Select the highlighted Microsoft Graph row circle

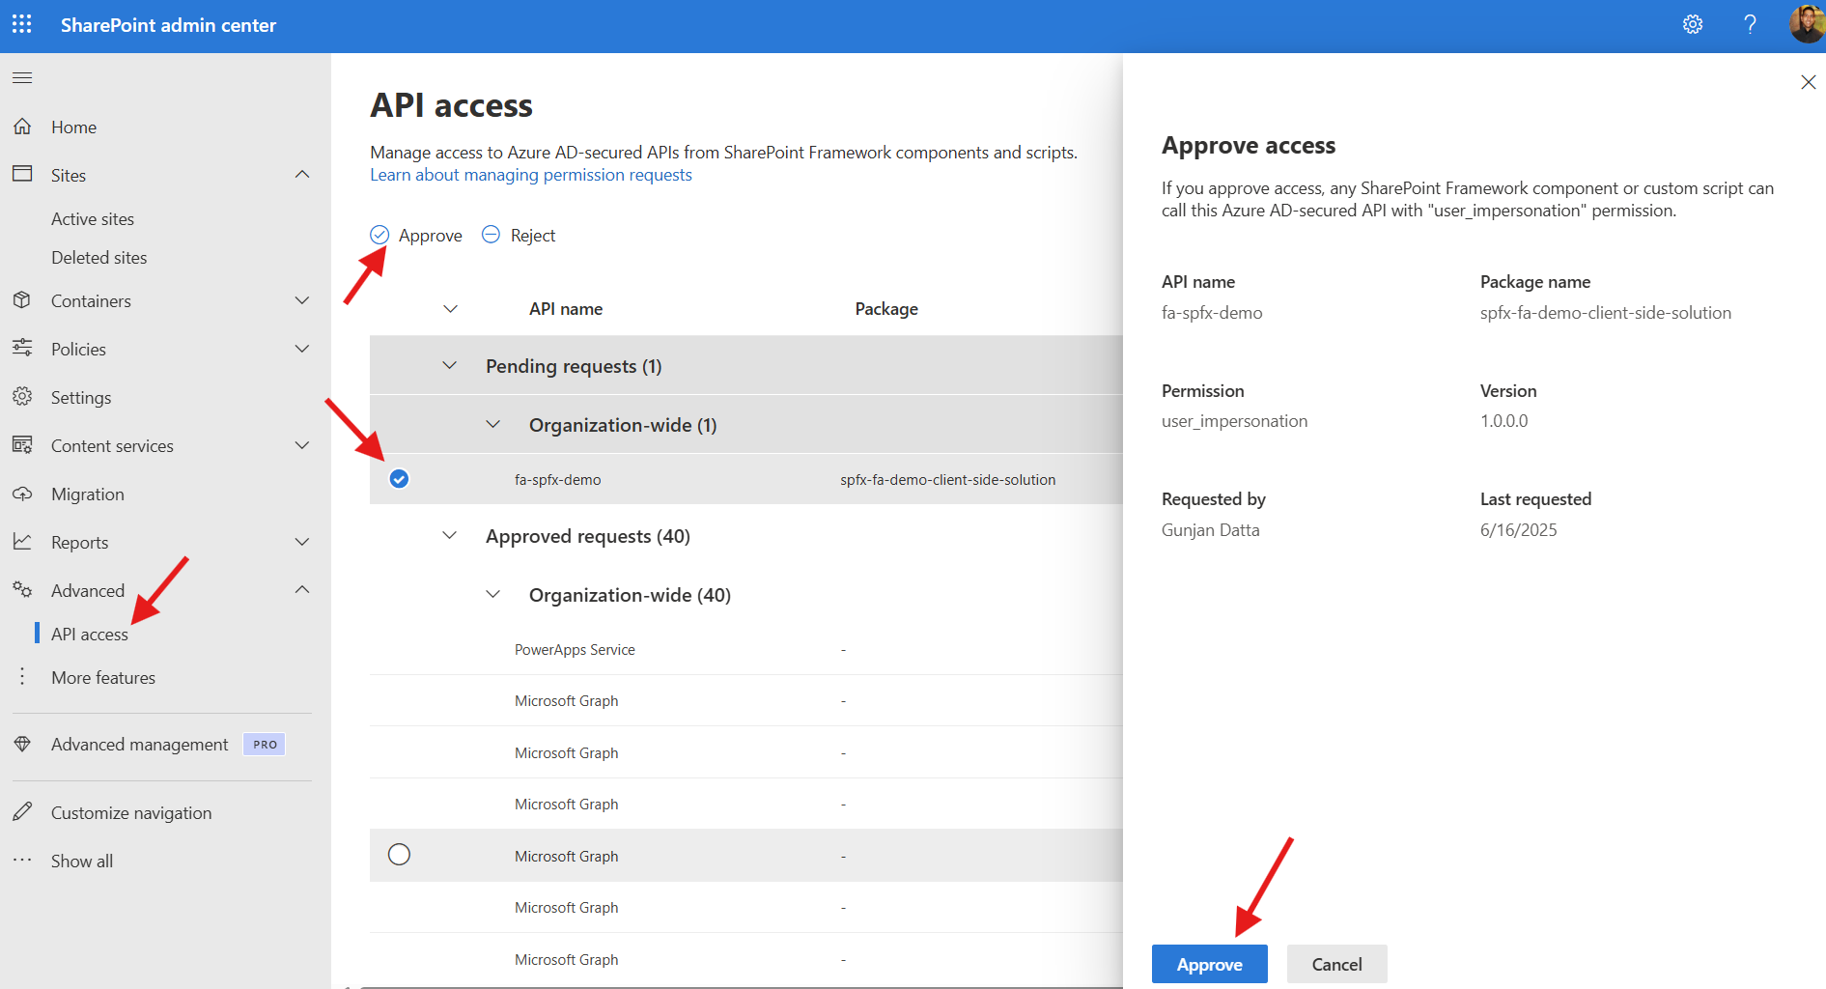pos(399,855)
